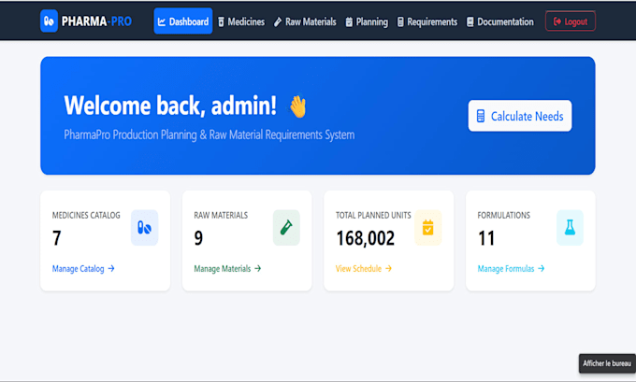The width and height of the screenshot is (636, 382).
Task: Click the raw materials count 9
Action: click(x=198, y=238)
